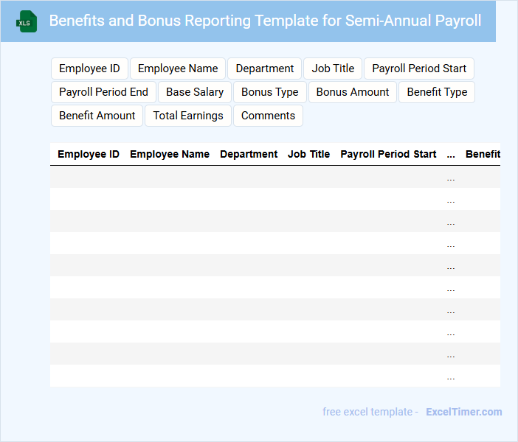Image resolution: width=518 pixels, height=442 pixels.
Task: Click the Employee ID column header
Action: point(89,155)
